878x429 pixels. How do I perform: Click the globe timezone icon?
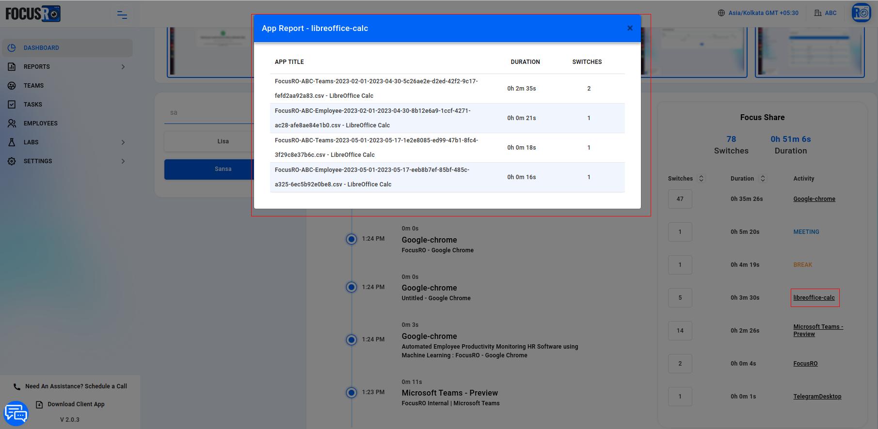point(721,13)
